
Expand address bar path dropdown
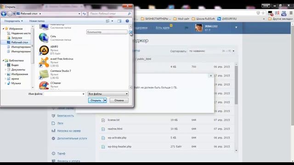tap(79, 14)
